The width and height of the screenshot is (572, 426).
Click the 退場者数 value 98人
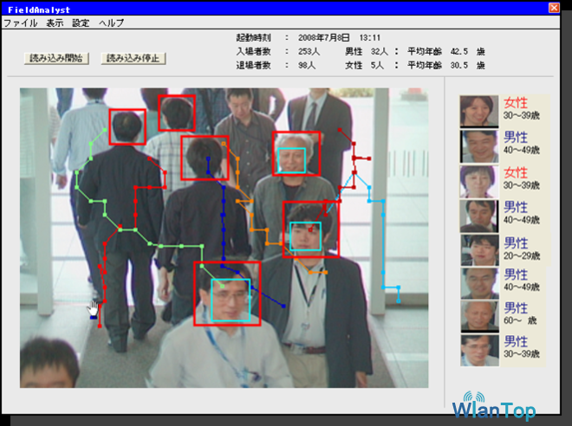click(307, 66)
